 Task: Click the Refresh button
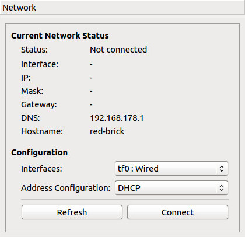(72, 212)
